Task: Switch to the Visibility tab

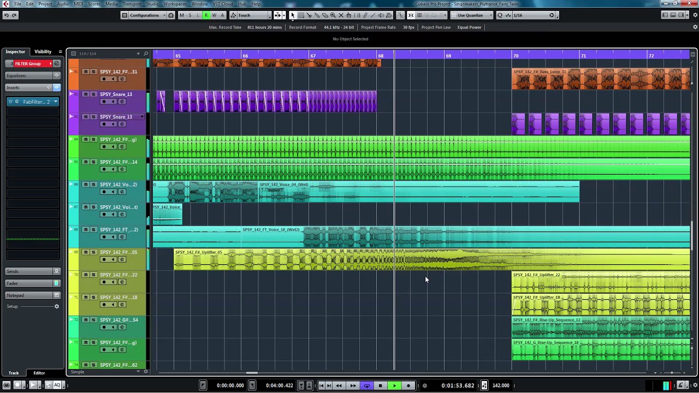Action: tap(43, 51)
